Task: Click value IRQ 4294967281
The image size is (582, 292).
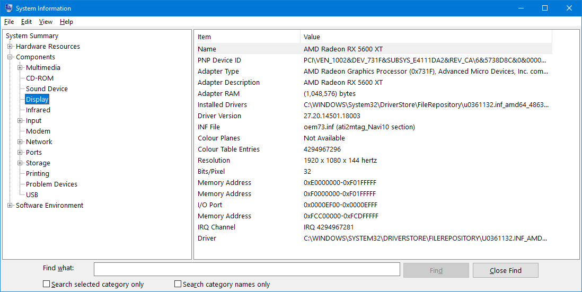Action: [329, 227]
